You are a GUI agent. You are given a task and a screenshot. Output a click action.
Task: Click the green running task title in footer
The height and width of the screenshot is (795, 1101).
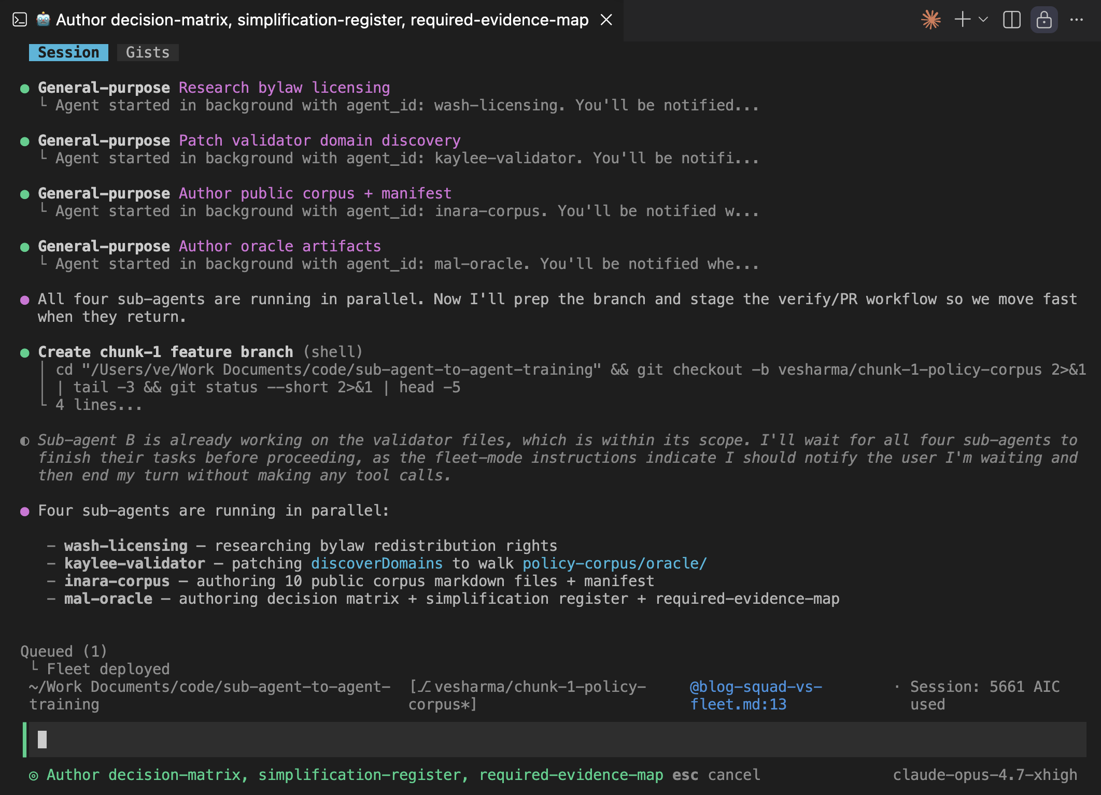355,775
